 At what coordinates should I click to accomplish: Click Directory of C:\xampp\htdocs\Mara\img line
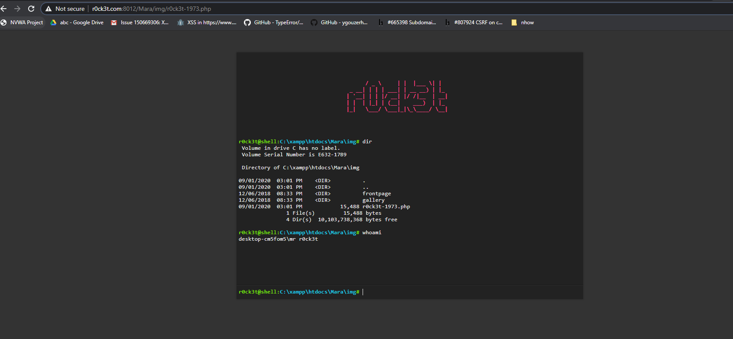(x=300, y=168)
